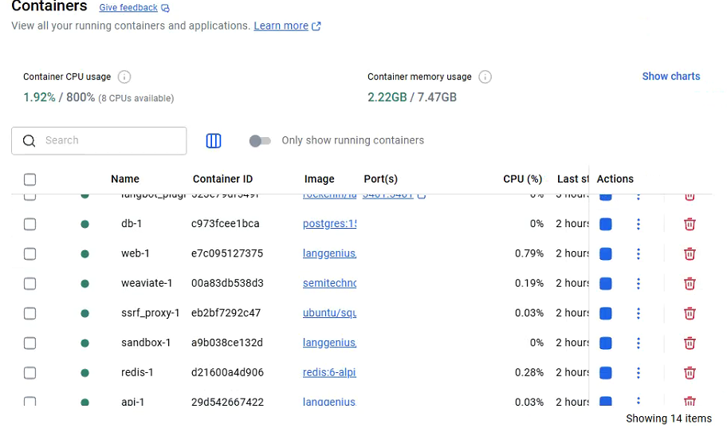This screenshot has height=432, width=727.
Task: Open more actions menu for sandbox-1
Action: click(639, 343)
